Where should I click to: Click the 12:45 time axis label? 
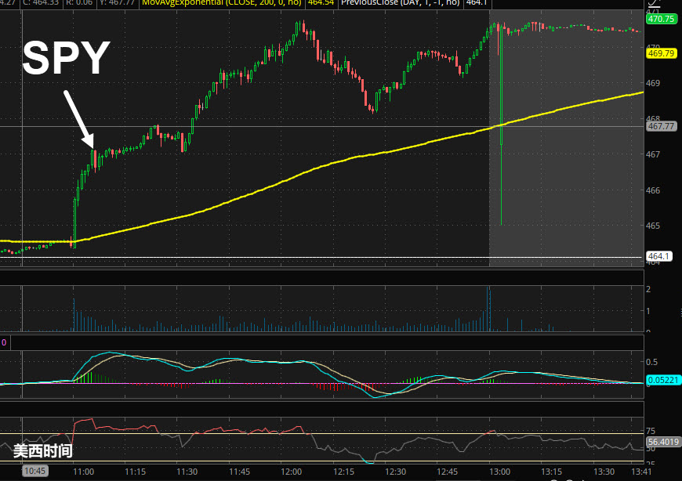(447, 472)
